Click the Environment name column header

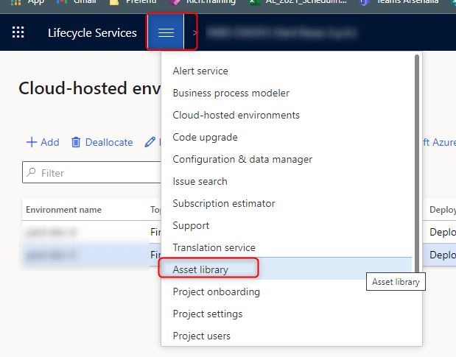(64, 210)
